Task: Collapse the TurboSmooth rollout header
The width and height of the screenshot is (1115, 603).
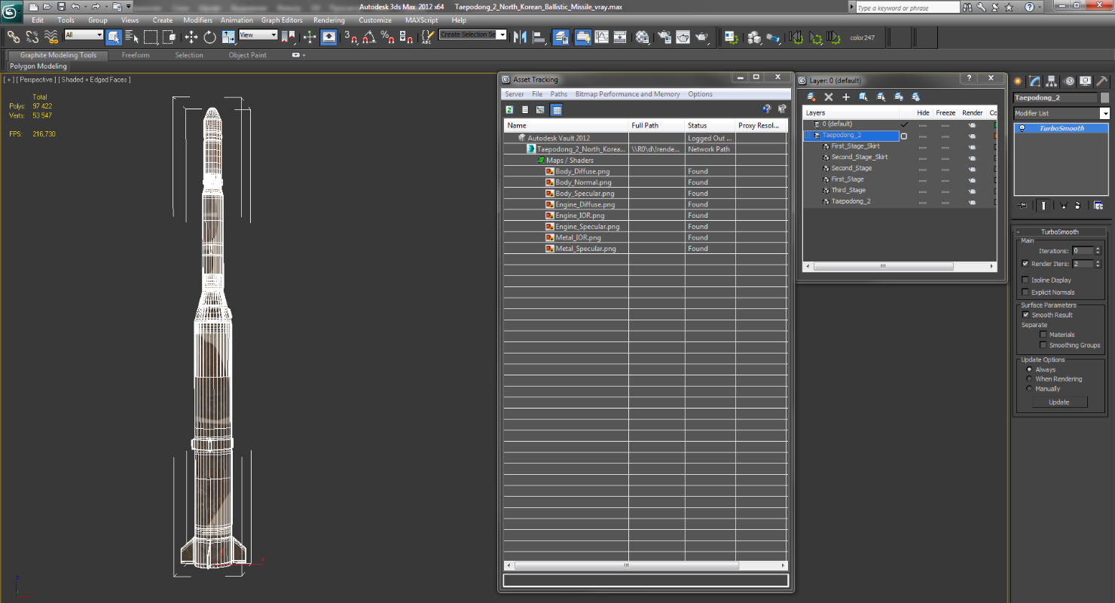Action: (1059, 231)
